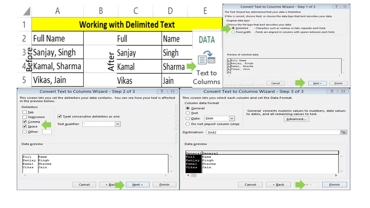Click Help icon in Step 1 wizard
This screenshot has width=370, height=208.
[x=336, y=7]
